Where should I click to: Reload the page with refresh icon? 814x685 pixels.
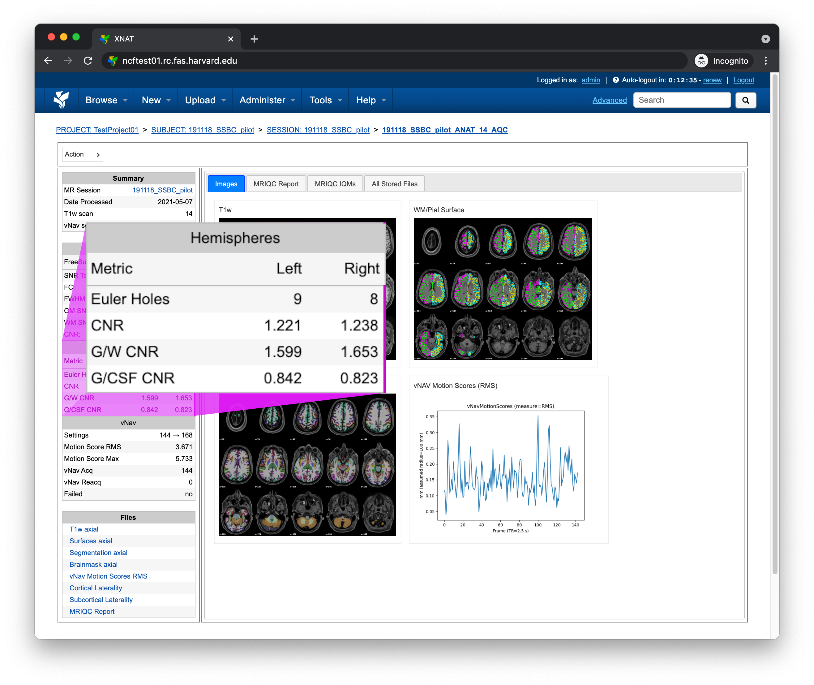tap(88, 61)
